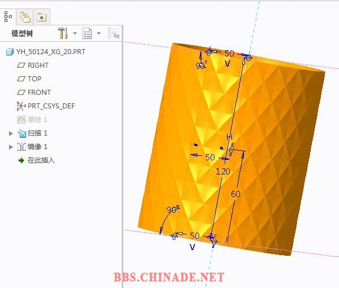Expand the 扫描 1 sweep feature
This screenshot has width=339, height=288.
click(11, 133)
